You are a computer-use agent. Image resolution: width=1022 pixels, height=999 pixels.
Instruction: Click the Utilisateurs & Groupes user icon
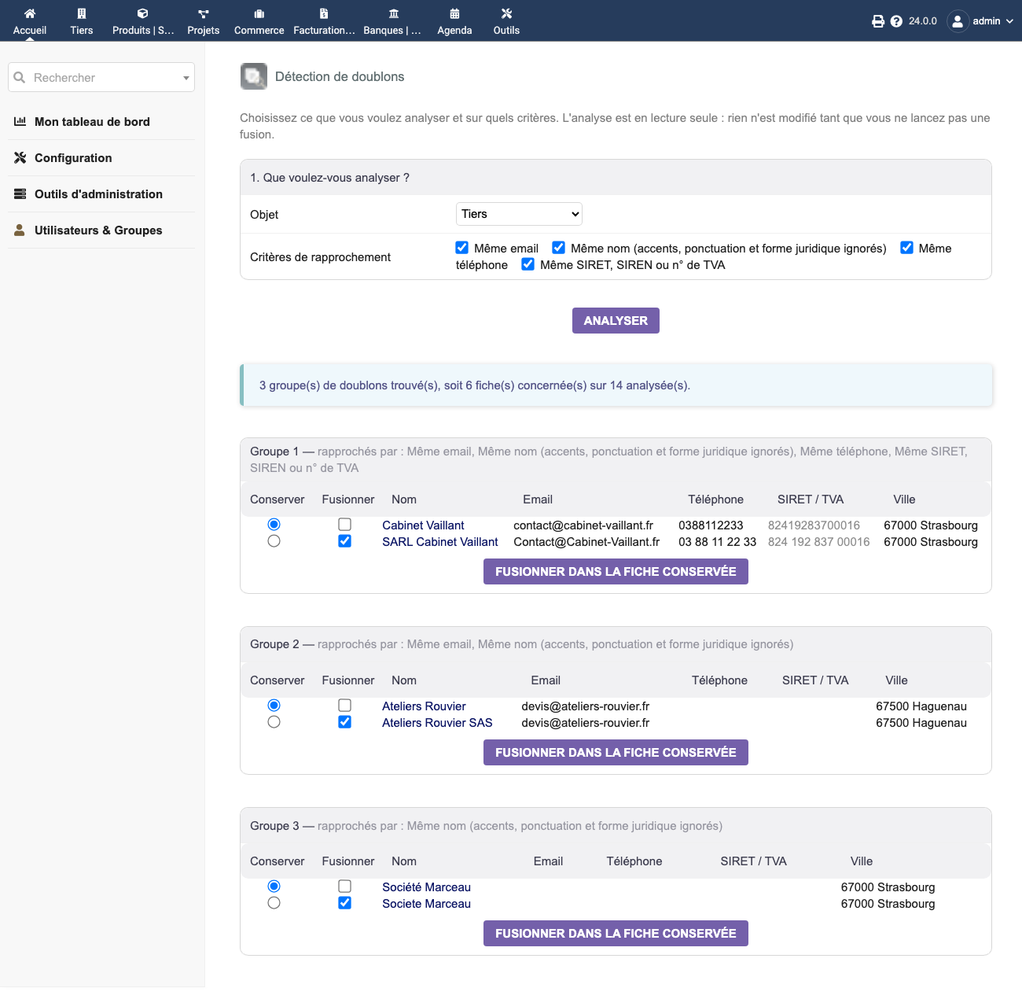(20, 230)
